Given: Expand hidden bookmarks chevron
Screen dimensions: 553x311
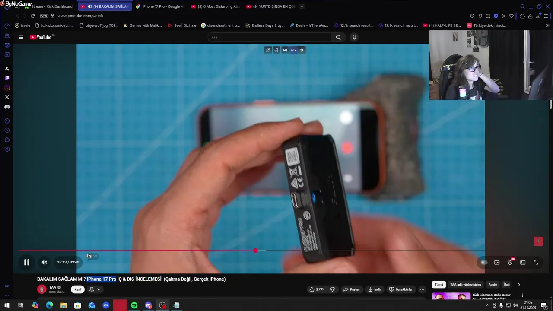Looking at the screenshot, I should click(x=548, y=25).
